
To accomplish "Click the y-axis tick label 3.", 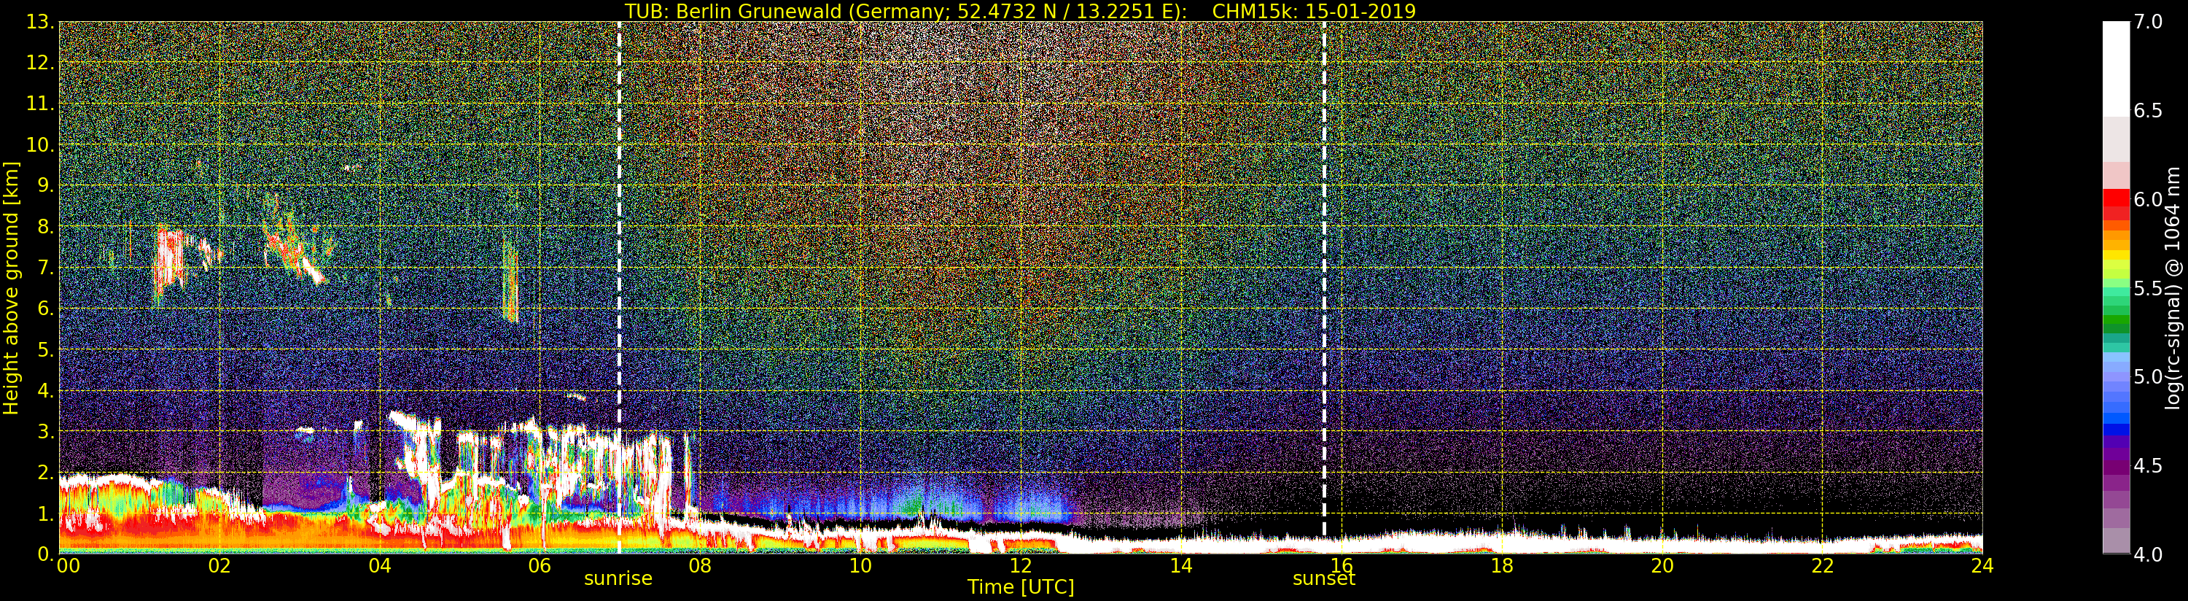I will (46, 431).
